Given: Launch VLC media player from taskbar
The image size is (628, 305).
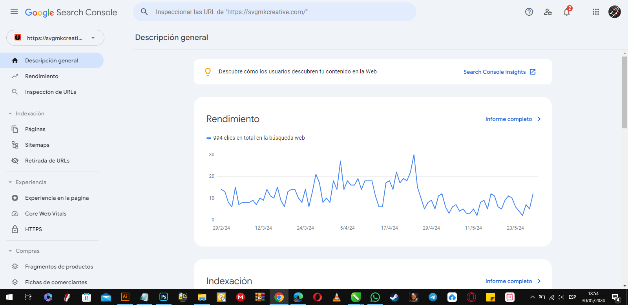Looking at the screenshot, I should 337,297.
